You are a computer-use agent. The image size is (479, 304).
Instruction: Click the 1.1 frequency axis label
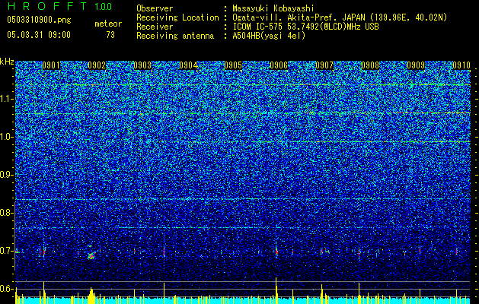[7, 99]
